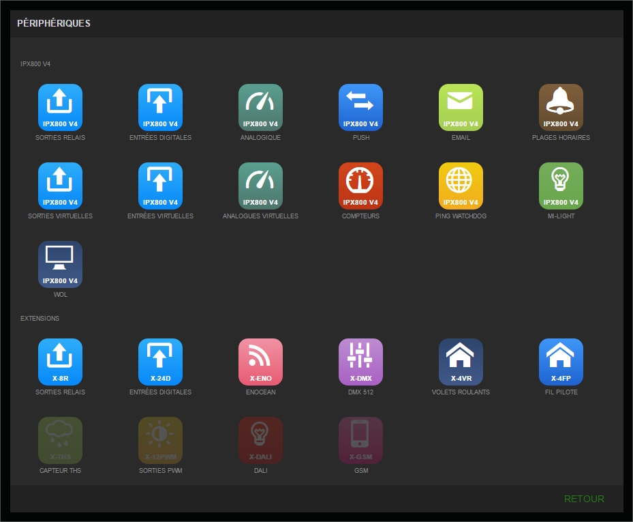
Task: Click the Retour link
Action: point(584,499)
